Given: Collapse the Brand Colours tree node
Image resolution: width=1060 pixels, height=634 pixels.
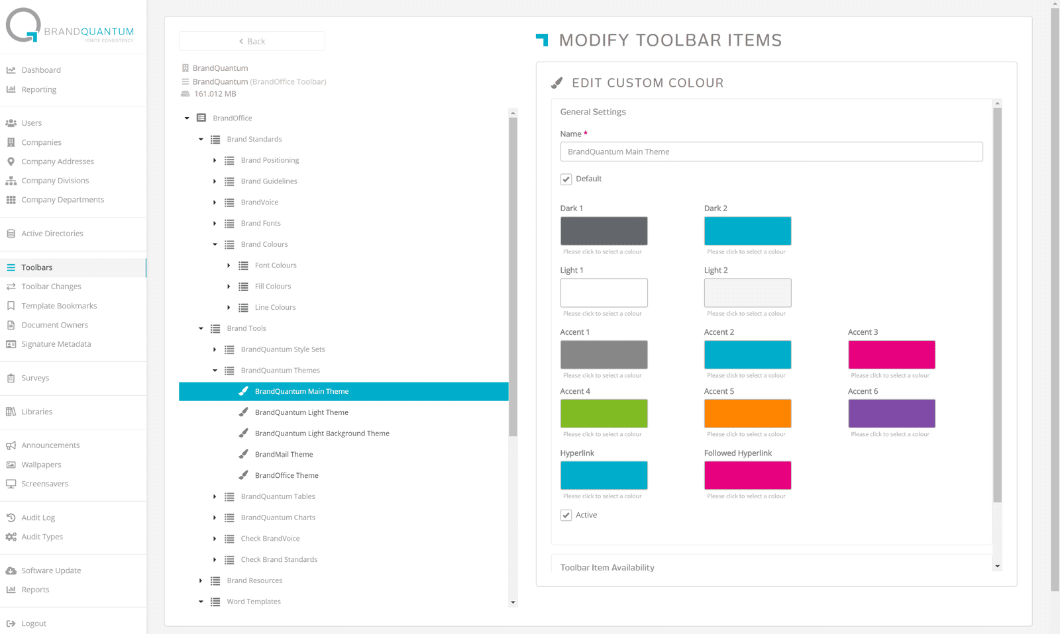Looking at the screenshot, I should (x=215, y=244).
